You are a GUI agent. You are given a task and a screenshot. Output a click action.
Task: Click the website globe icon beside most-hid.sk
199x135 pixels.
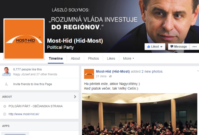tap(5, 114)
